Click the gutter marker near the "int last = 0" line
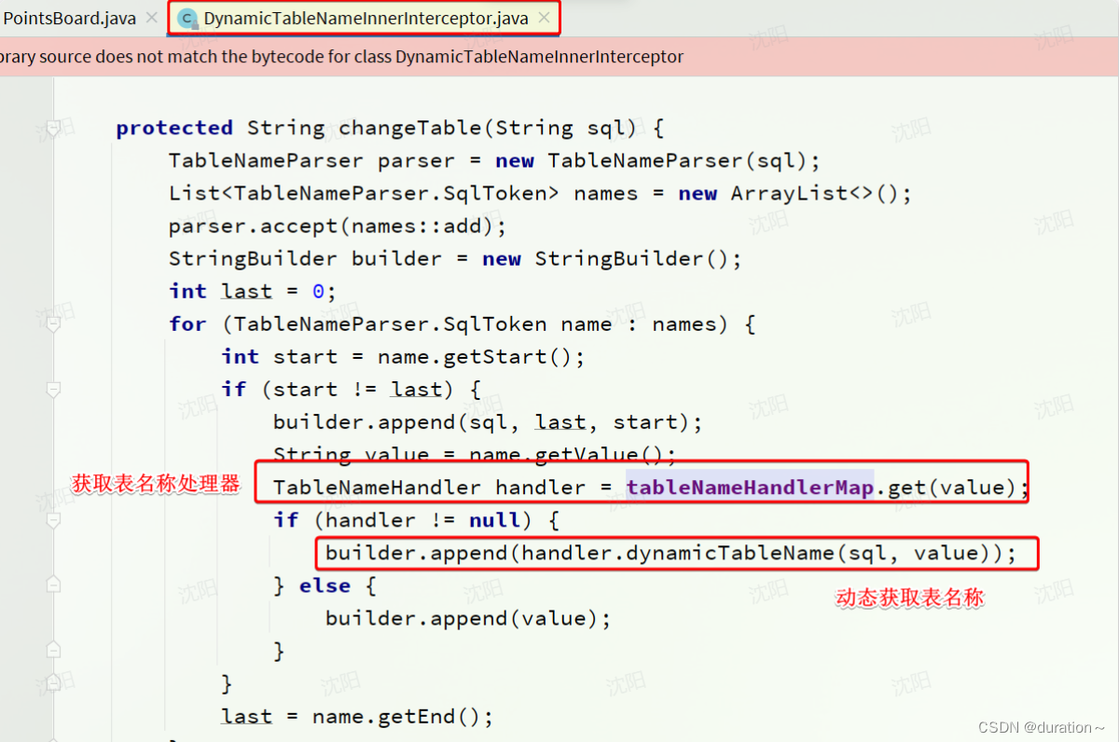1119x742 pixels. tap(53, 291)
